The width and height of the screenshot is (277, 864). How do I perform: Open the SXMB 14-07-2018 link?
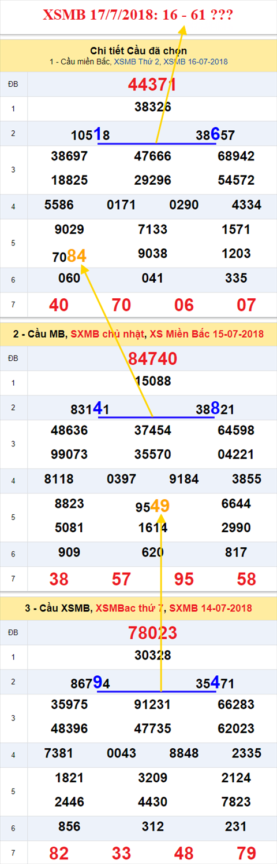click(x=211, y=608)
